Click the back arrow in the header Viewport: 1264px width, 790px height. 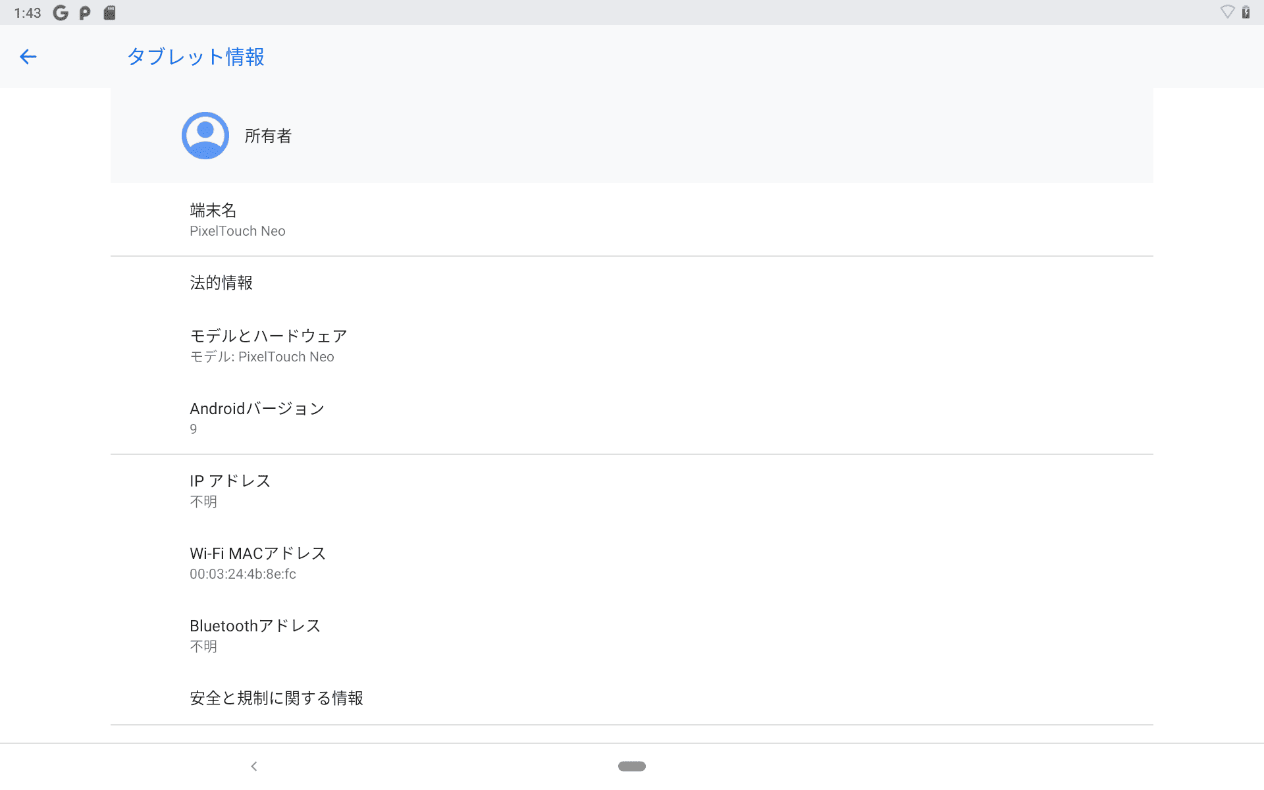coord(28,57)
